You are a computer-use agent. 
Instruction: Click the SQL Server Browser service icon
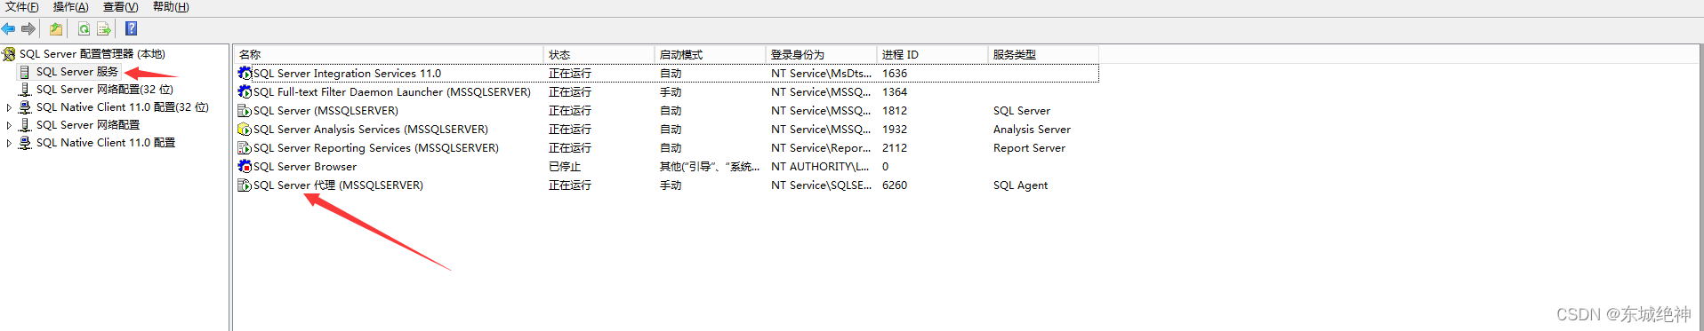pos(245,167)
